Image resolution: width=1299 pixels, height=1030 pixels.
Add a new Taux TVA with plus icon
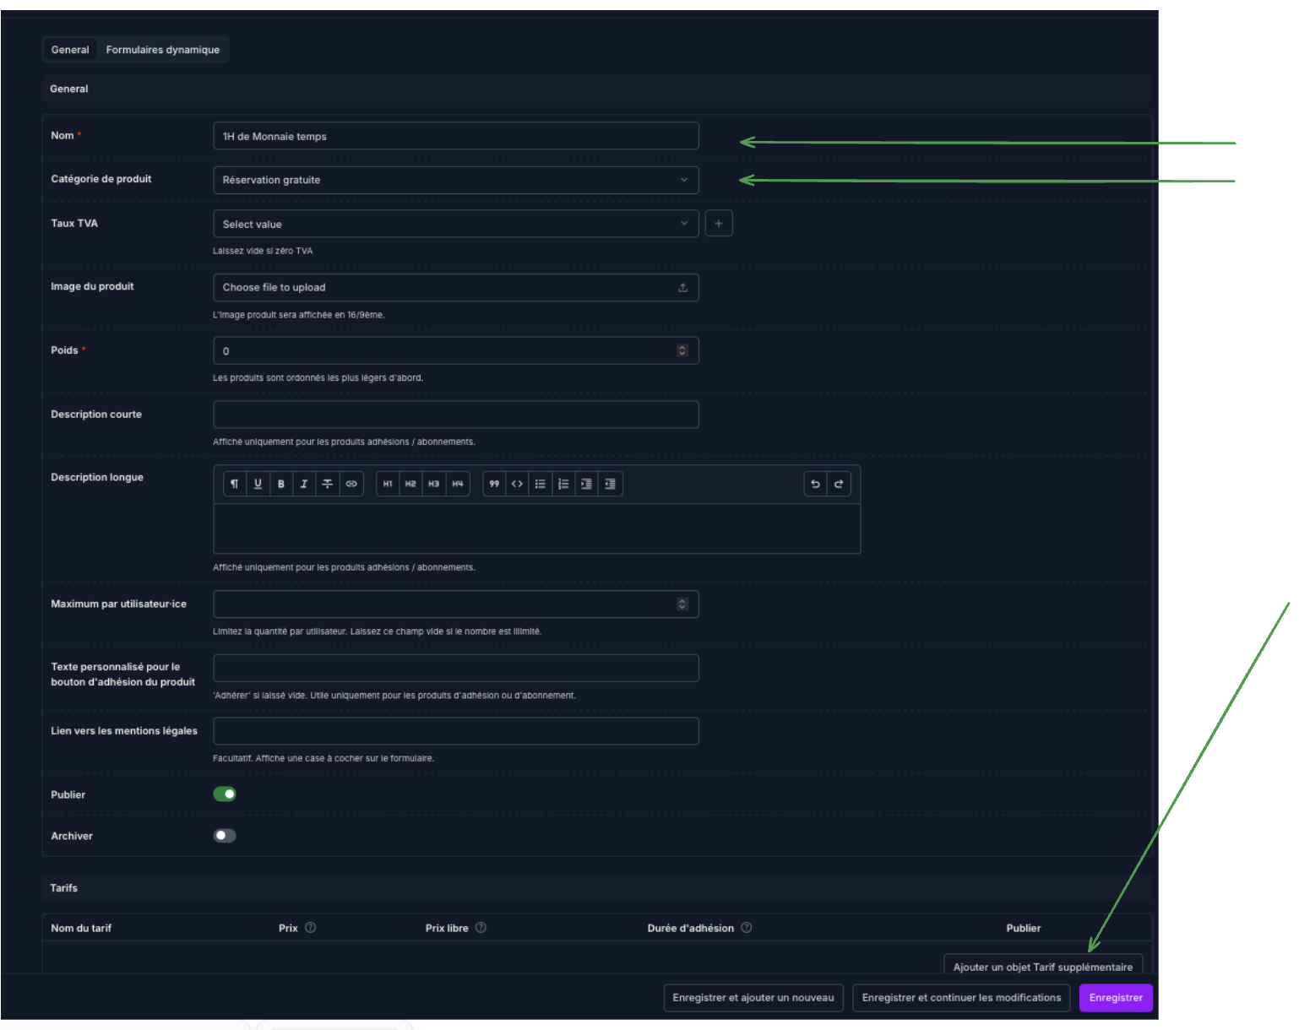(719, 224)
